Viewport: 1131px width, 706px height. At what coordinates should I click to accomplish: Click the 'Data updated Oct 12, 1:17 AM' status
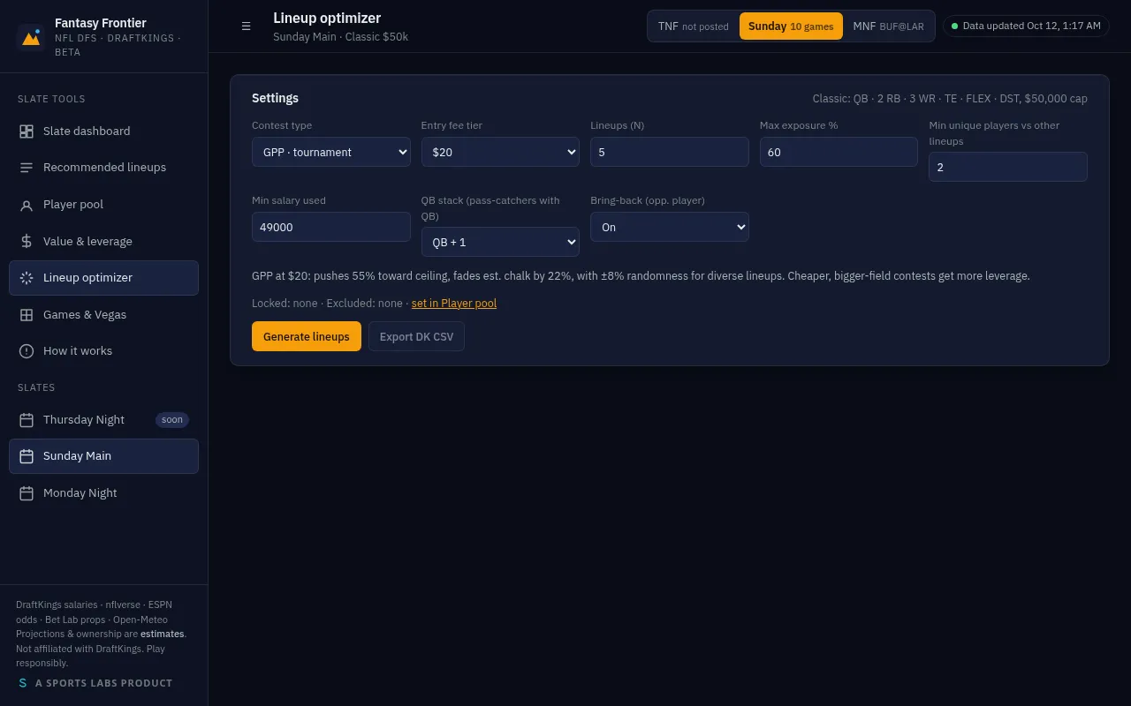pyautogui.click(x=1026, y=26)
